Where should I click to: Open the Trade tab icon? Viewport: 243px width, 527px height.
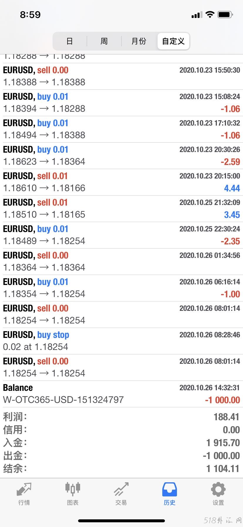point(121,489)
